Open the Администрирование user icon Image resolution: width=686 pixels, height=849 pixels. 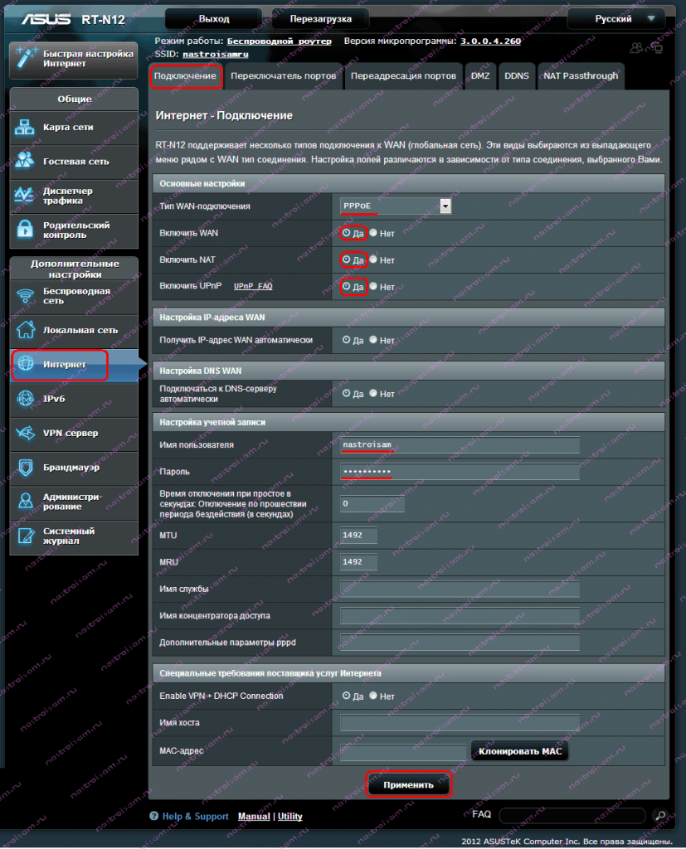[25, 501]
